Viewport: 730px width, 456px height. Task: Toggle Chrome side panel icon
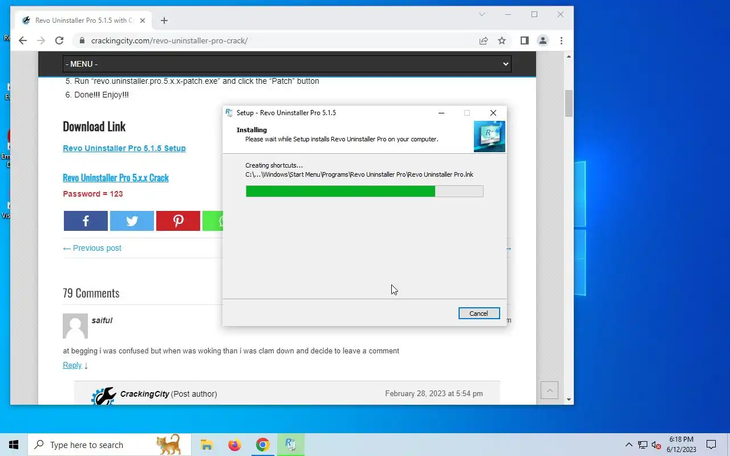point(525,40)
